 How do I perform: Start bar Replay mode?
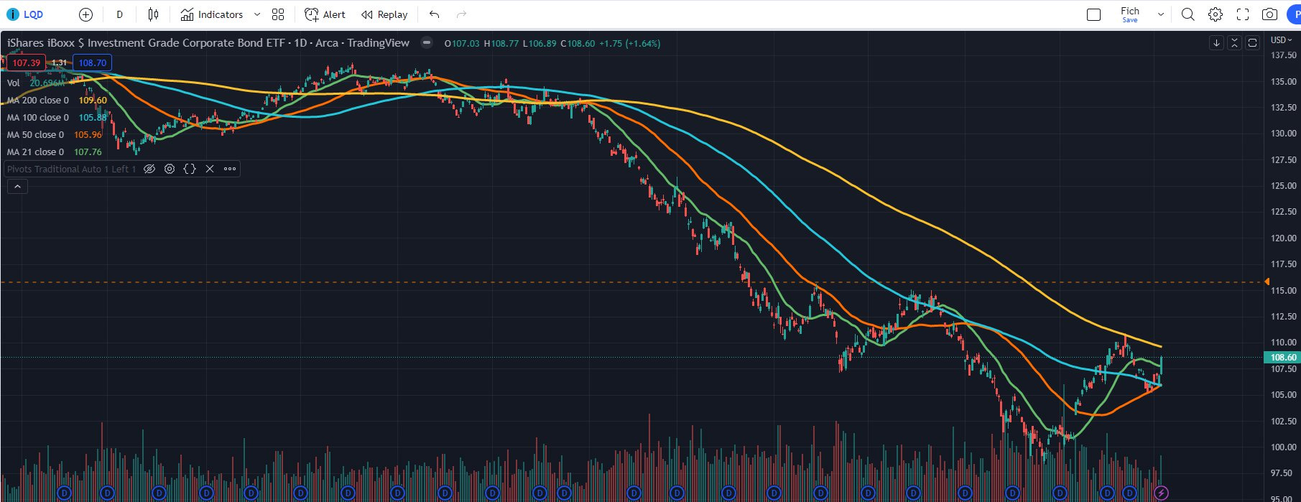point(384,14)
